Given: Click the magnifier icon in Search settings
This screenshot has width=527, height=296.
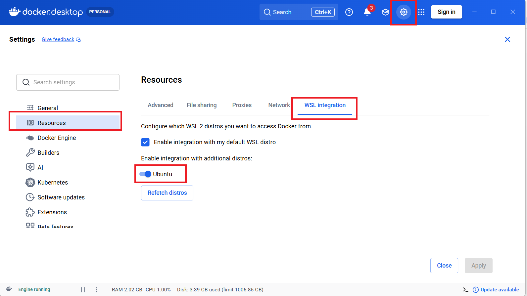Looking at the screenshot, I should click(26, 82).
